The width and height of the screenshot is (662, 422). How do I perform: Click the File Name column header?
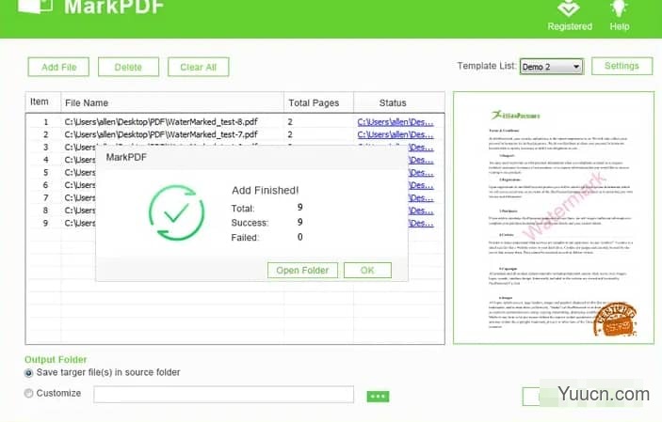(172, 102)
